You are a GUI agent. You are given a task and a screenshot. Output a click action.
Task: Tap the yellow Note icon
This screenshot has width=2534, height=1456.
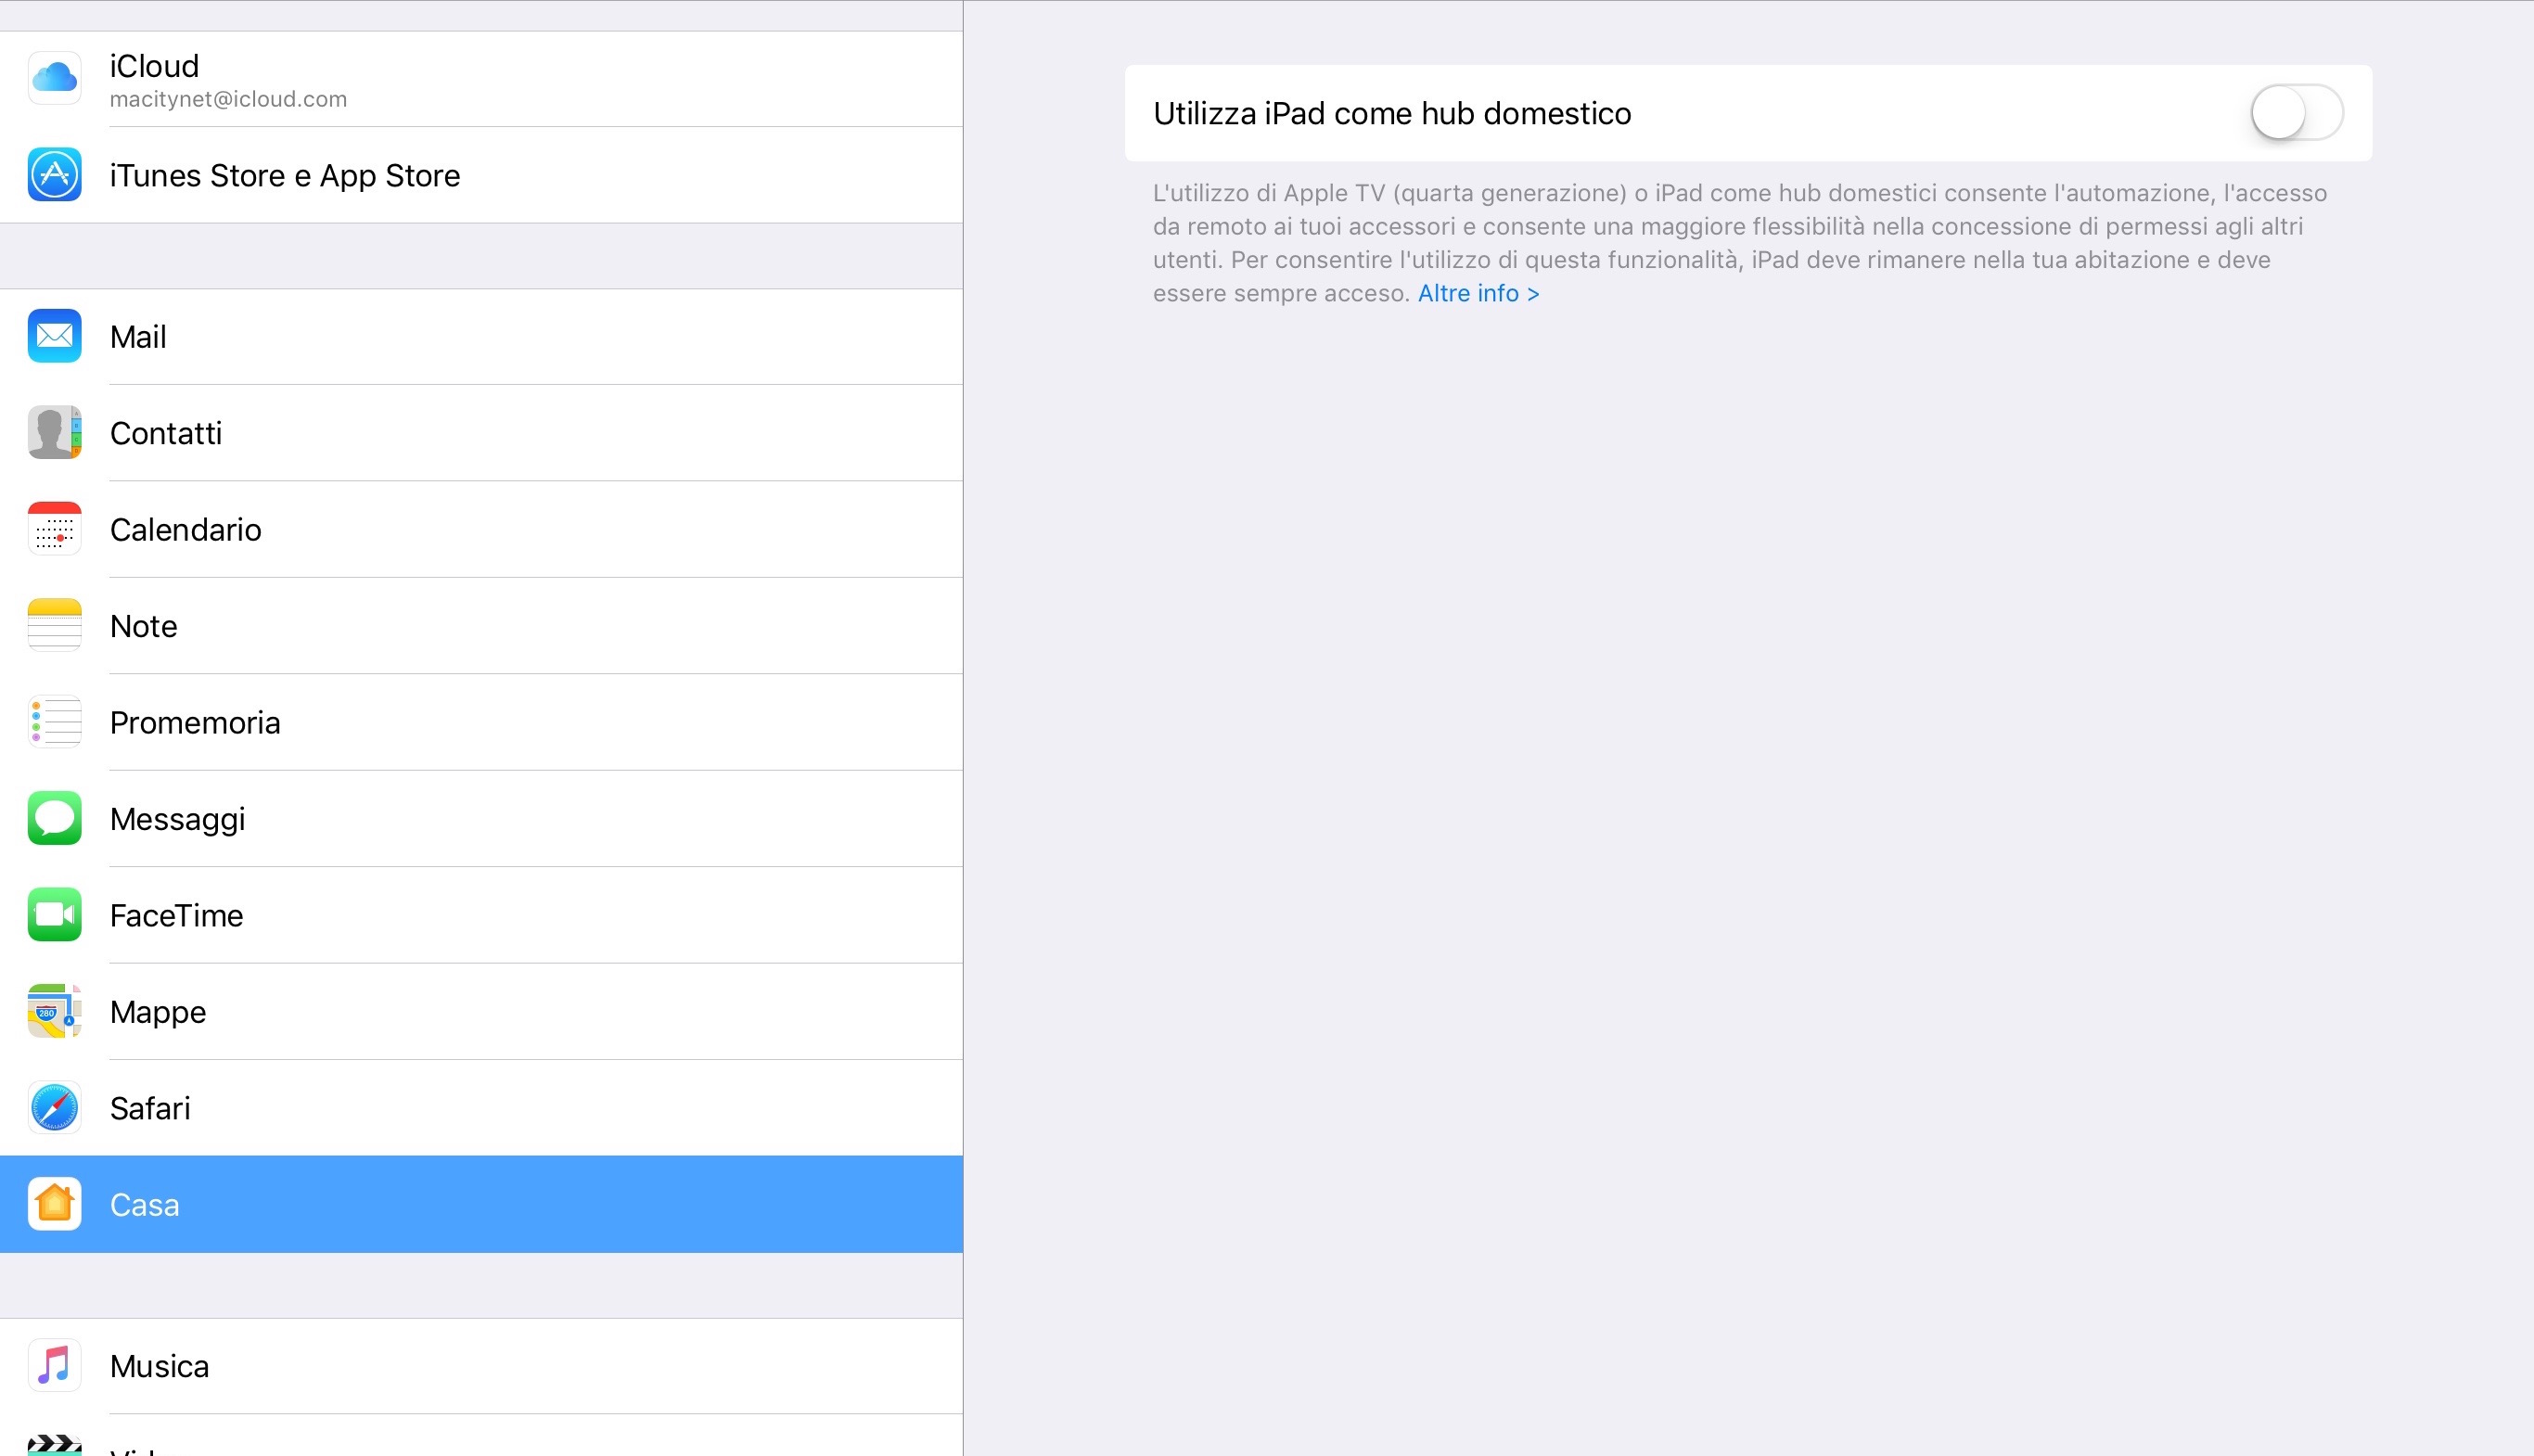click(x=54, y=625)
